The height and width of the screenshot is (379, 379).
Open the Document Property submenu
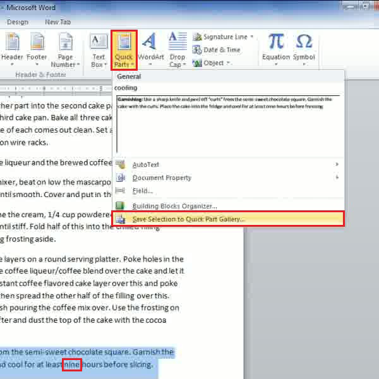click(x=229, y=177)
